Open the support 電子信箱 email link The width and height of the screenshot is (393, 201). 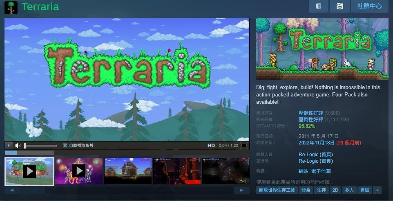[321, 171]
